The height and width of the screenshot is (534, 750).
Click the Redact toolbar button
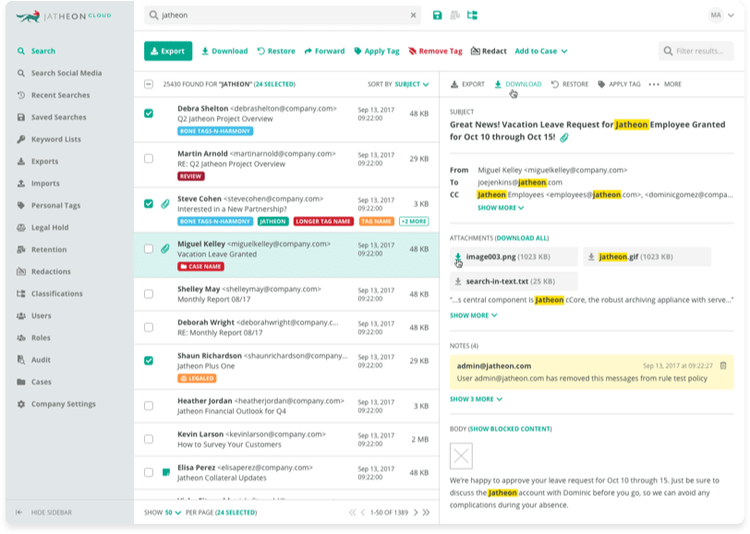click(489, 51)
